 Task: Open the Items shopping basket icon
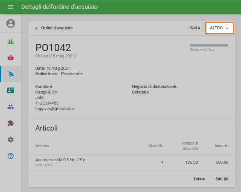point(10,57)
